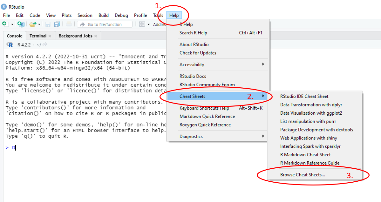This screenshot has width=381, height=202.
Task: Choose Check for Updates
Action: click(218, 53)
